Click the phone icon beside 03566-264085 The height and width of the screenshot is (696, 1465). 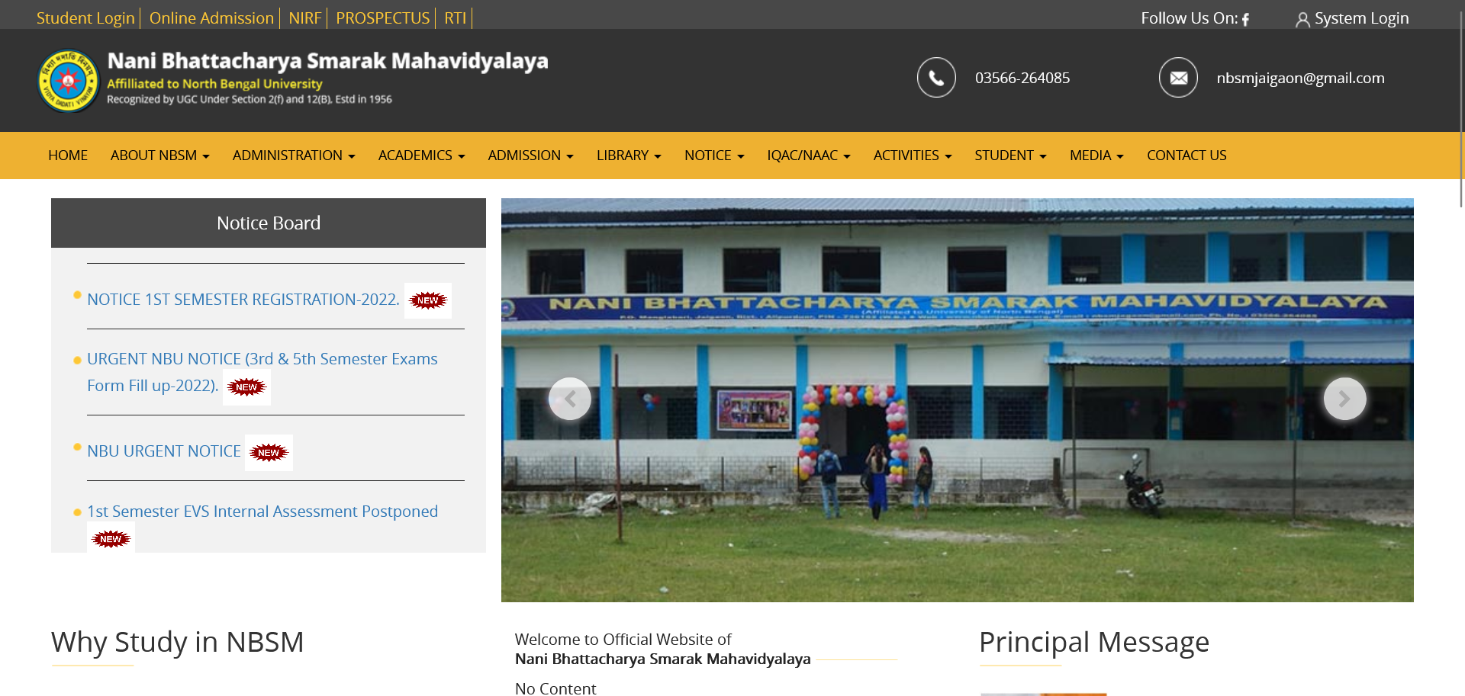click(x=936, y=78)
